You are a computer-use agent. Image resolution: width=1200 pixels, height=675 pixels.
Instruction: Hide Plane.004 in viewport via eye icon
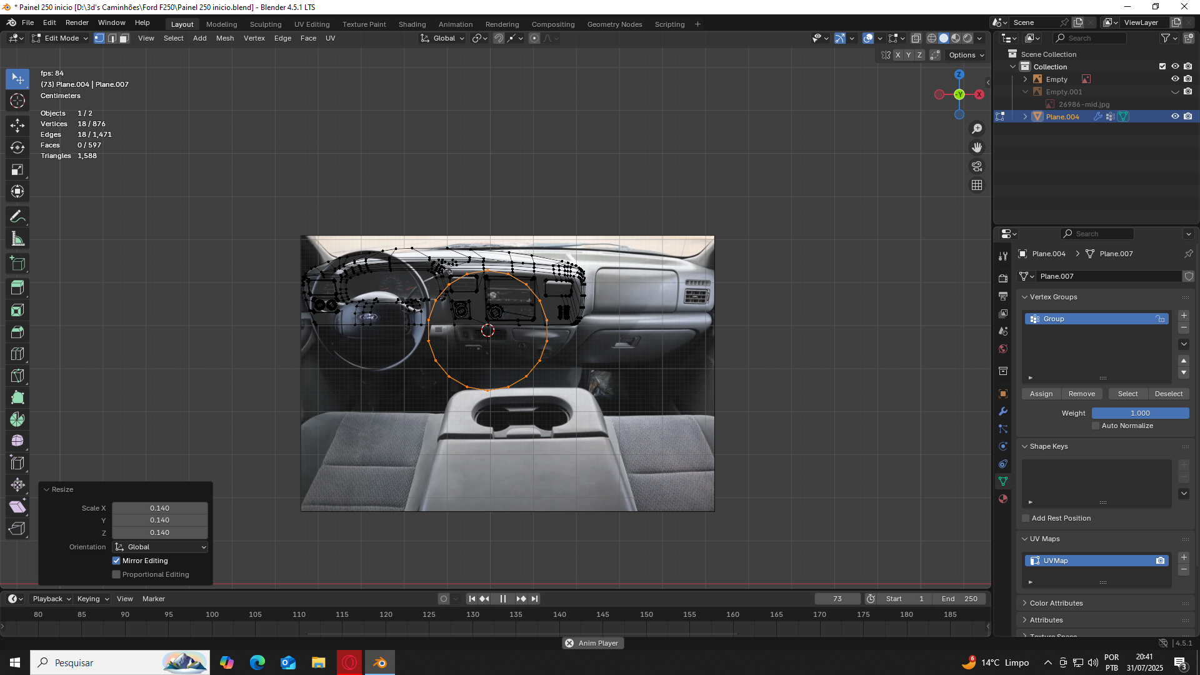point(1175,117)
